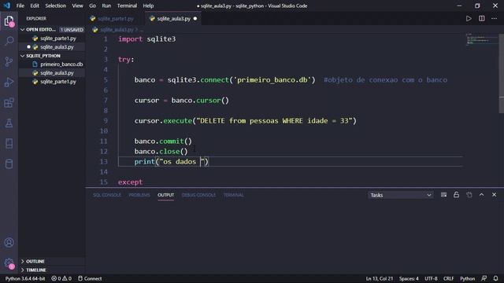Open the View menu
504x283 pixels.
click(77, 6)
